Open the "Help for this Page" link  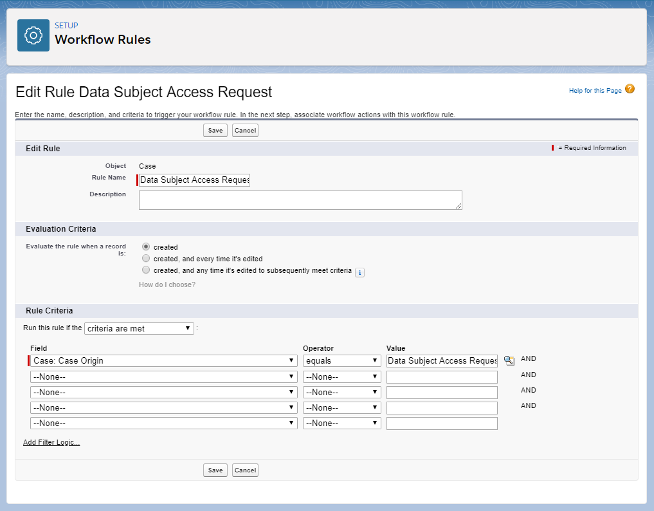point(595,89)
